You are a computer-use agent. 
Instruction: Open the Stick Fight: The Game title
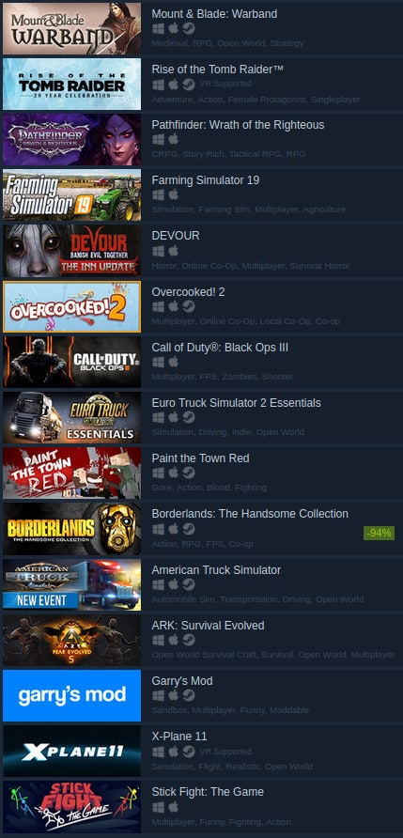[208, 792]
